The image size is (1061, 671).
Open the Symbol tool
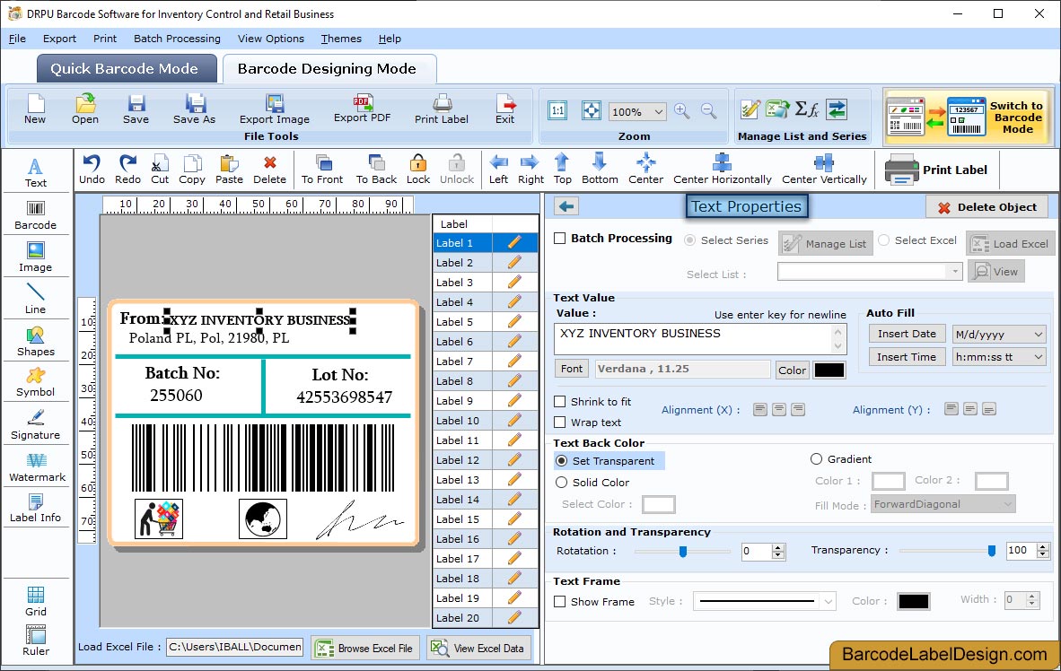pyautogui.click(x=35, y=382)
